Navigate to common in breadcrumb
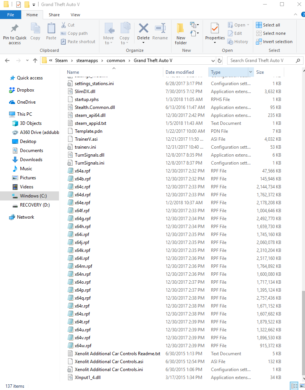This screenshot has width=305, height=390. coord(116,61)
